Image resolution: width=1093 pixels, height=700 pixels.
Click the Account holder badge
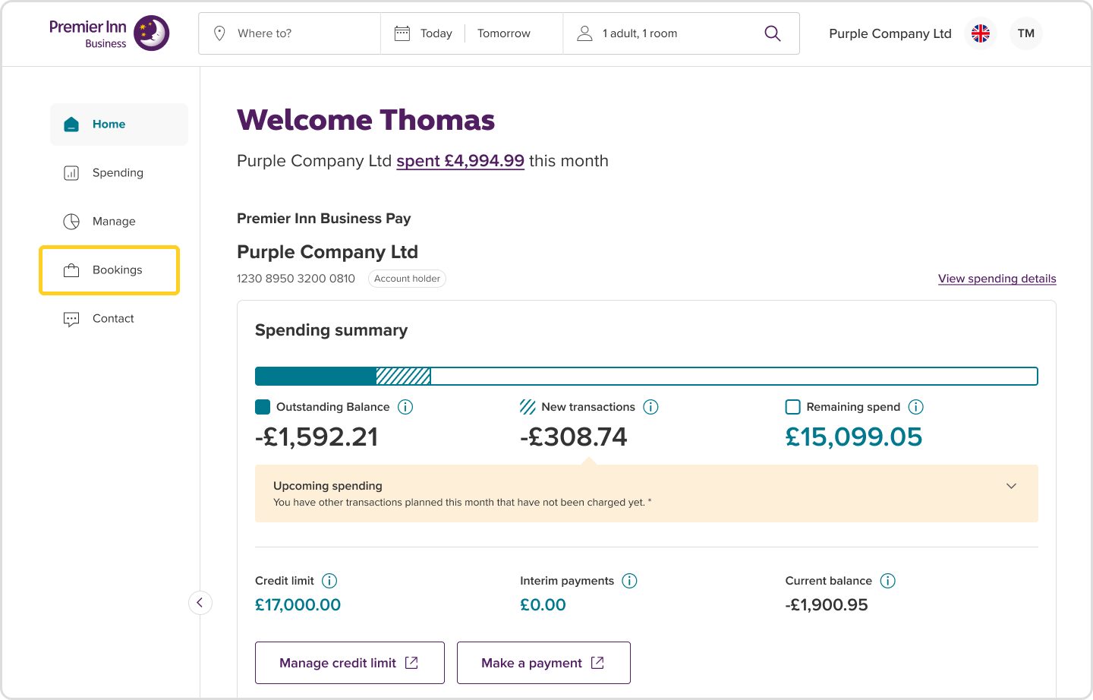coord(407,279)
